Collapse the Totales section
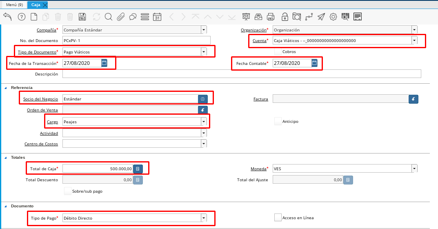The image size is (438, 229). click(x=6, y=158)
